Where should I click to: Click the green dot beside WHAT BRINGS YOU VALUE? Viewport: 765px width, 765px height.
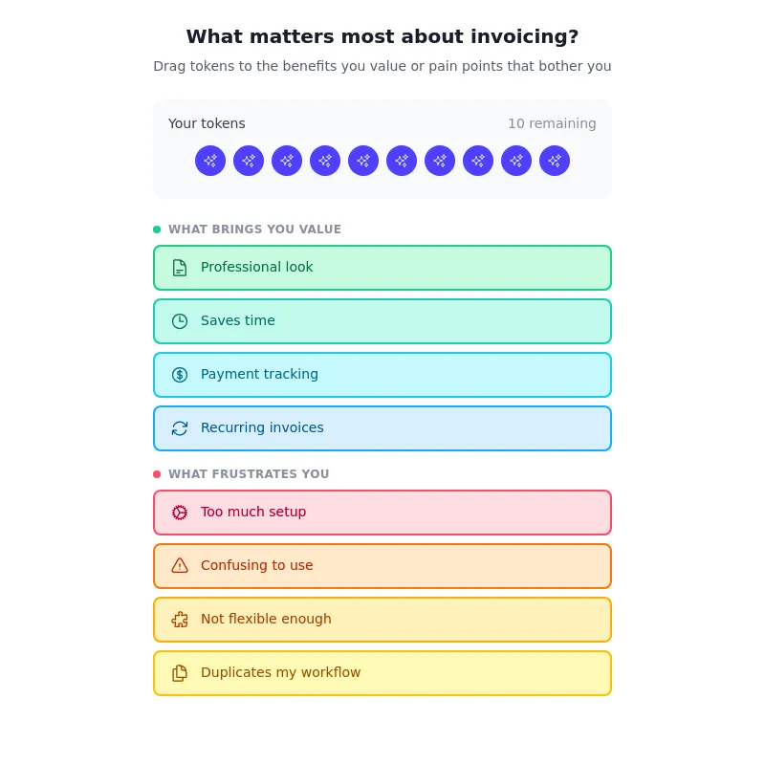point(157,229)
